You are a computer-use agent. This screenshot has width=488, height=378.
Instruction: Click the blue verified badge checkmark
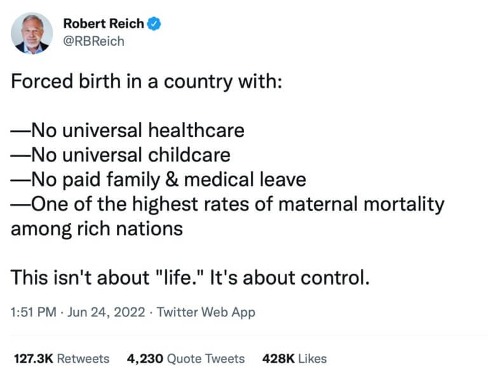[x=154, y=24]
